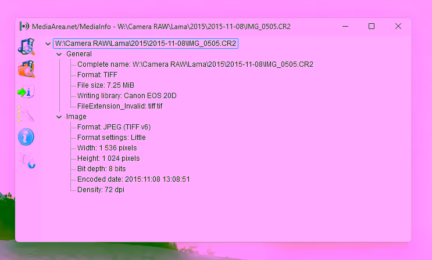Screen dimensions: 432x260
Task: Select the FileExtension_Invalid row
Action: coord(120,106)
